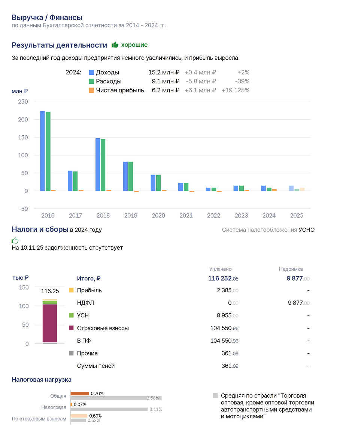Click the blue Доходы legend swatch
The image size is (343, 431).
(x=91, y=73)
